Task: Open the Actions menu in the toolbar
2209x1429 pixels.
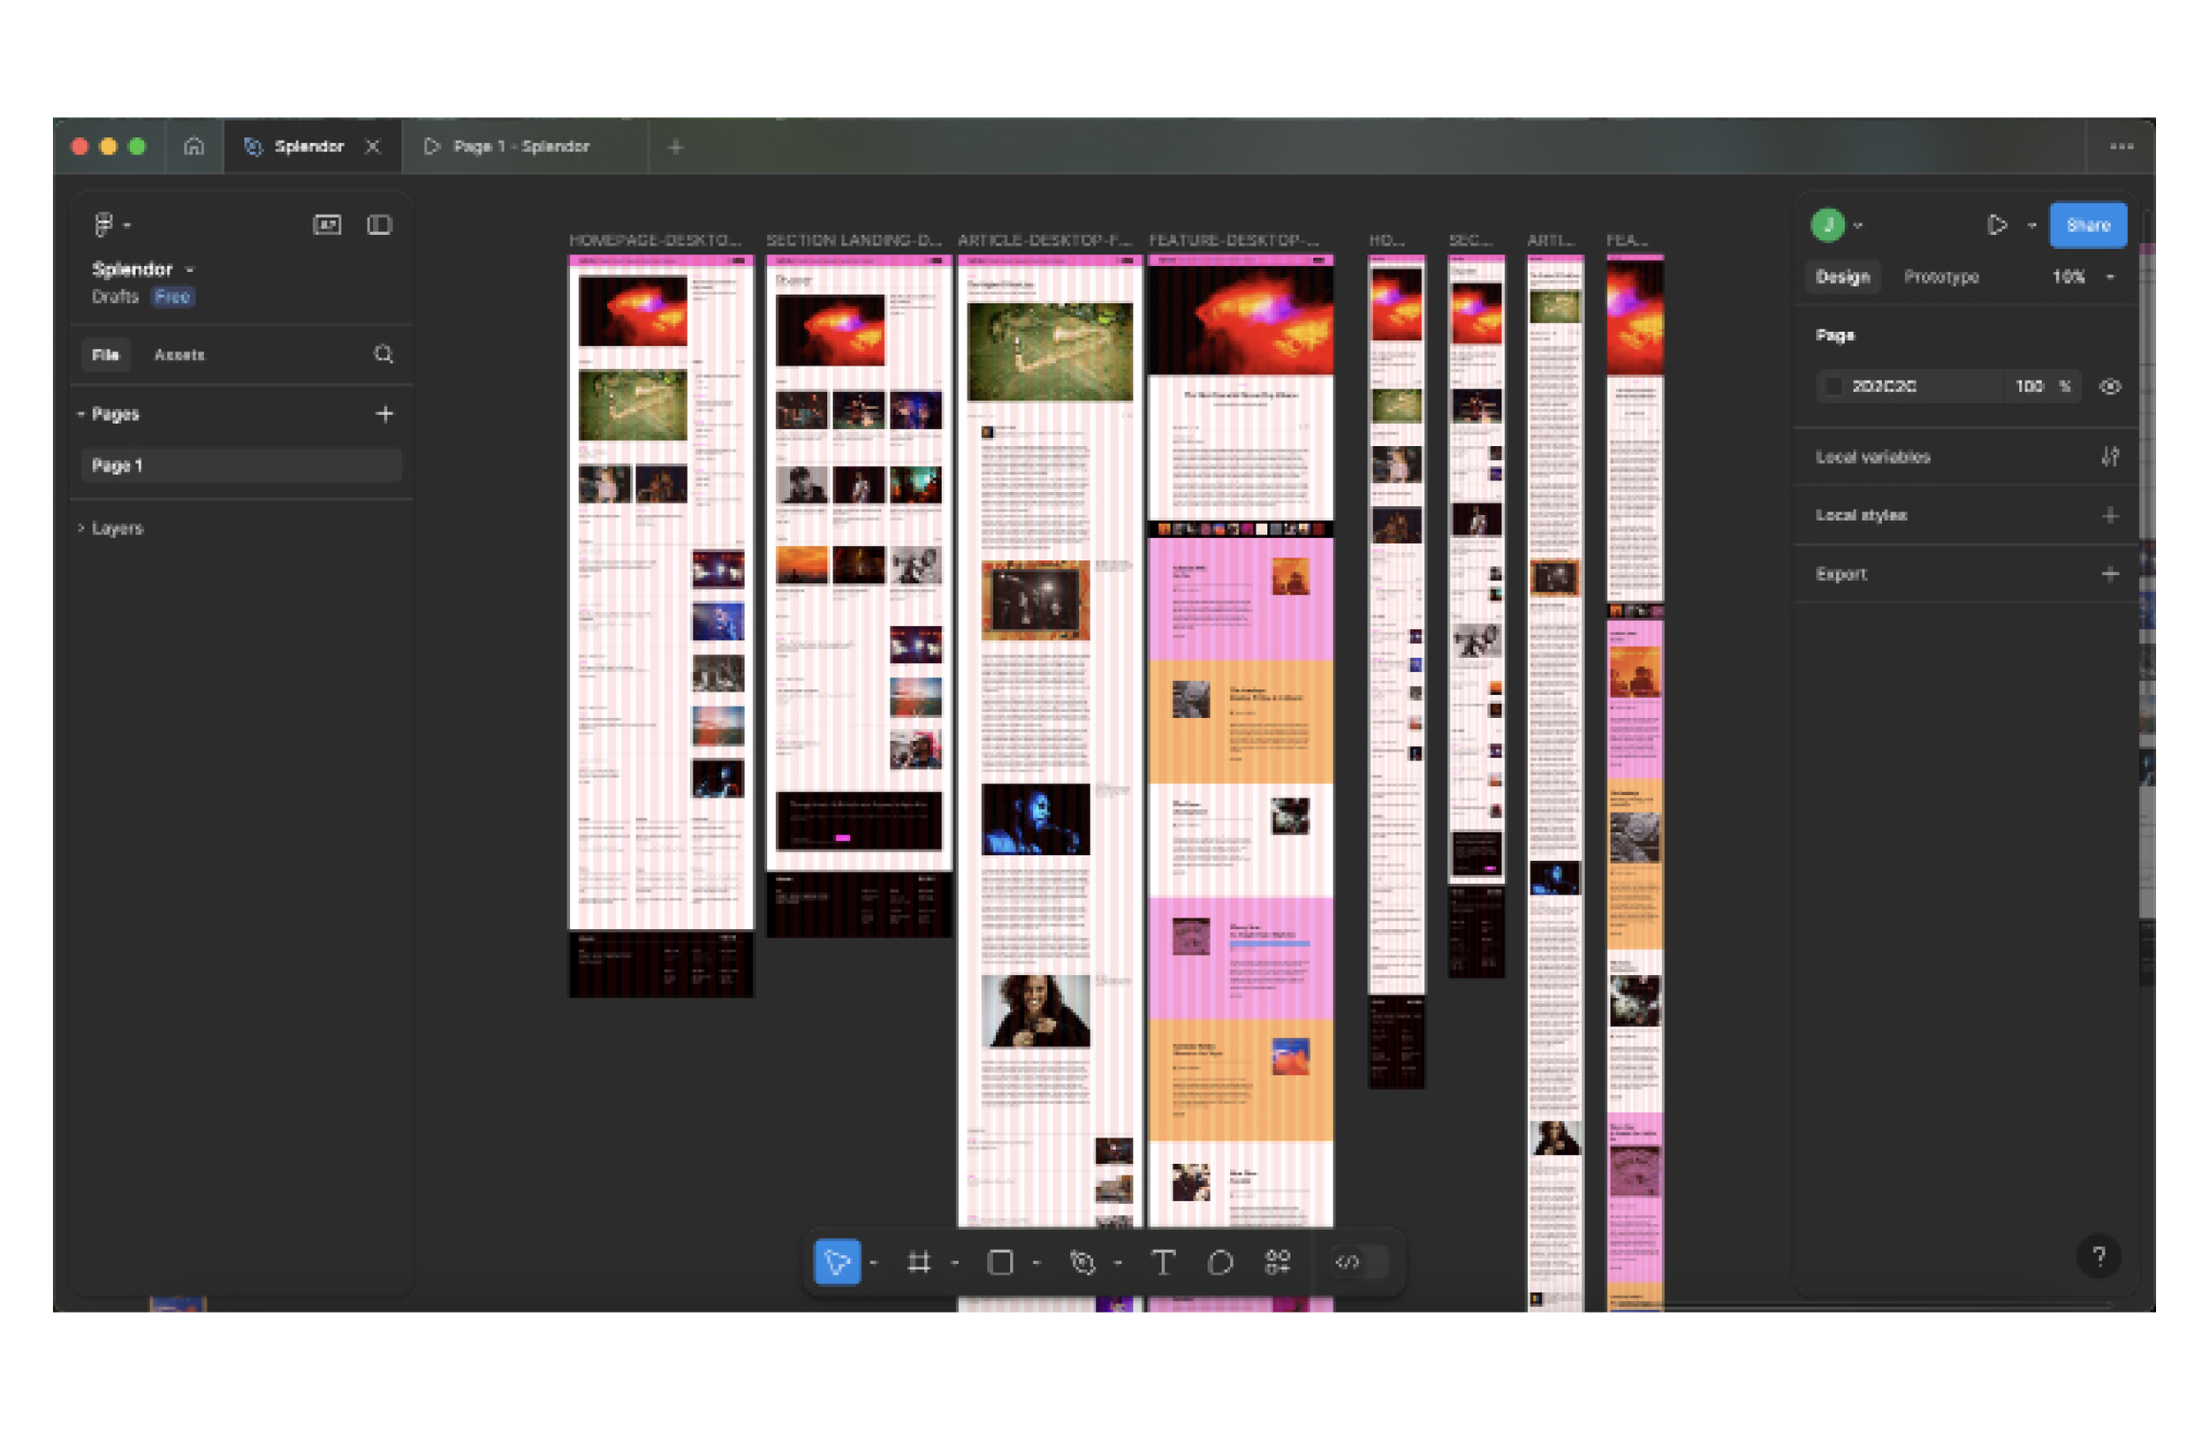Action: point(1277,1263)
